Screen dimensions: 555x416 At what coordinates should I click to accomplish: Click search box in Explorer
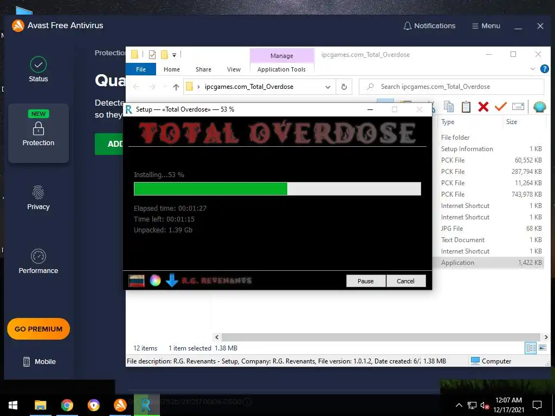click(451, 87)
